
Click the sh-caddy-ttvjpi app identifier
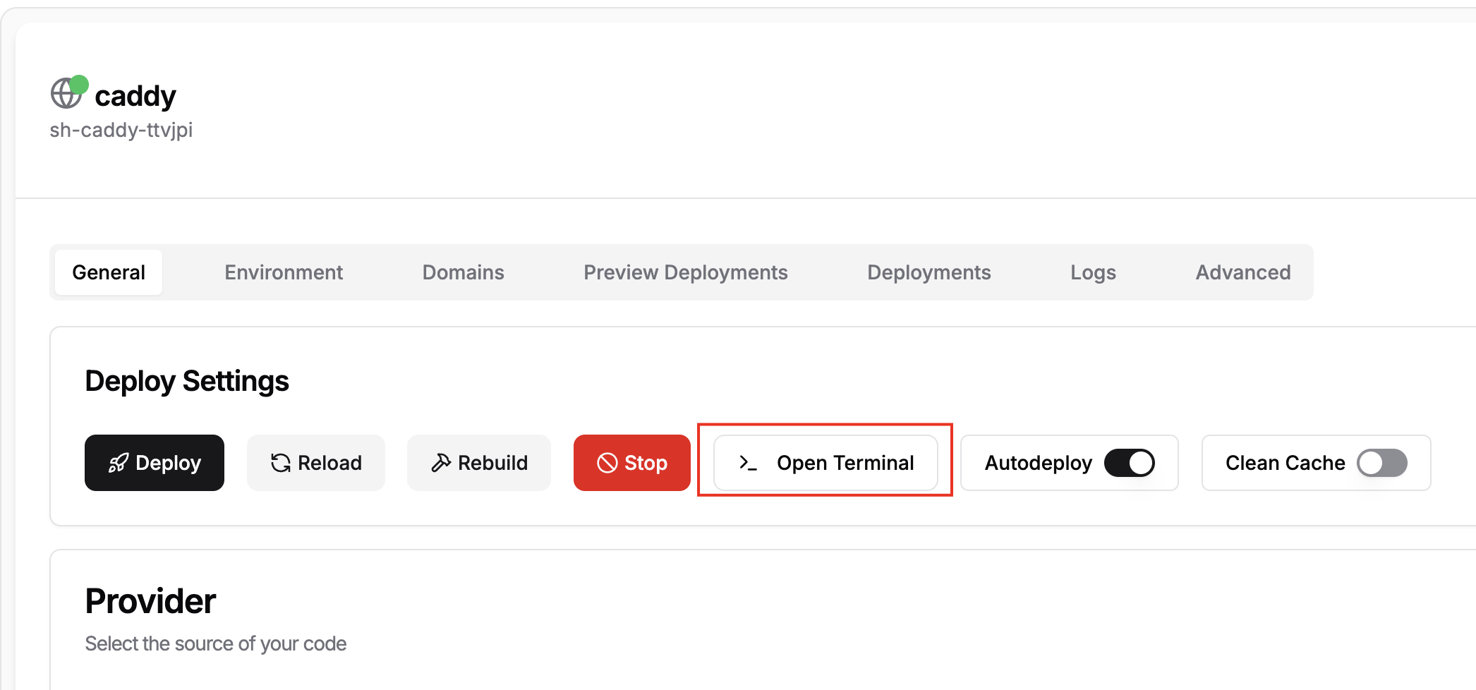pos(121,130)
